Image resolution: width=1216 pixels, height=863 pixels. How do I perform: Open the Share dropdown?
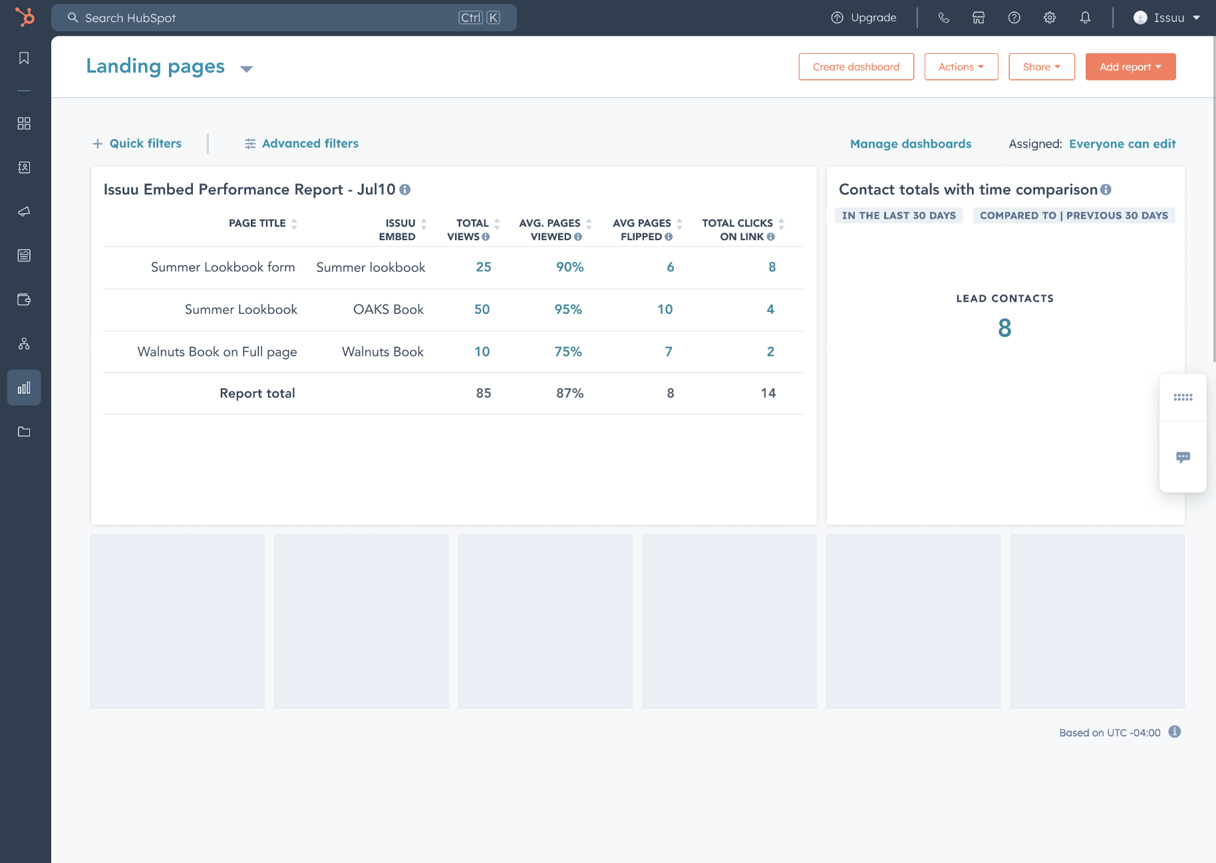(x=1042, y=66)
